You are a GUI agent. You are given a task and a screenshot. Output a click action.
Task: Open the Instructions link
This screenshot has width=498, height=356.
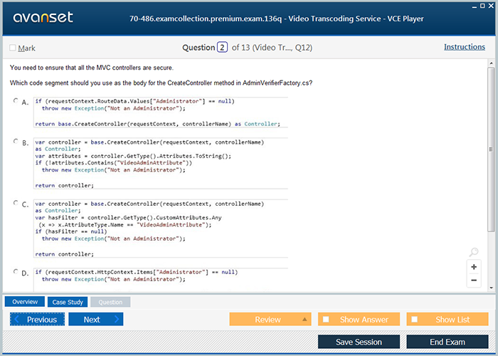click(x=465, y=47)
